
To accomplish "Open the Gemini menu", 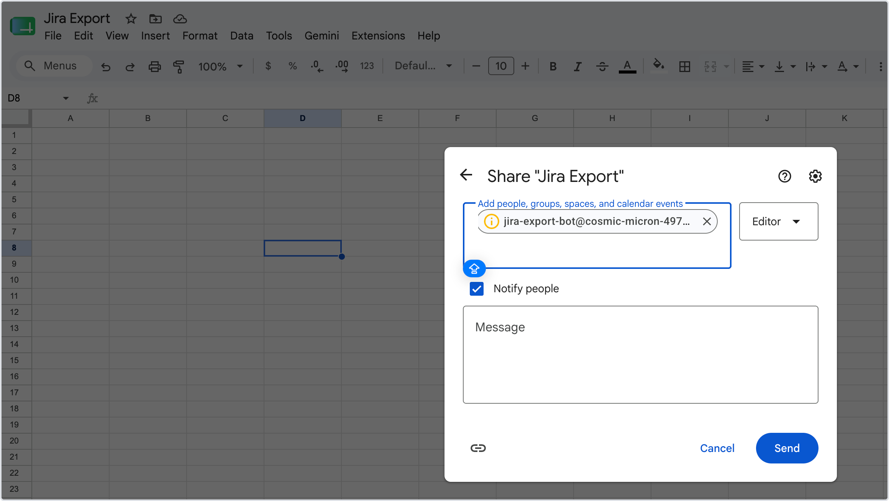I will pyautogui.click(x=322, y=36).
